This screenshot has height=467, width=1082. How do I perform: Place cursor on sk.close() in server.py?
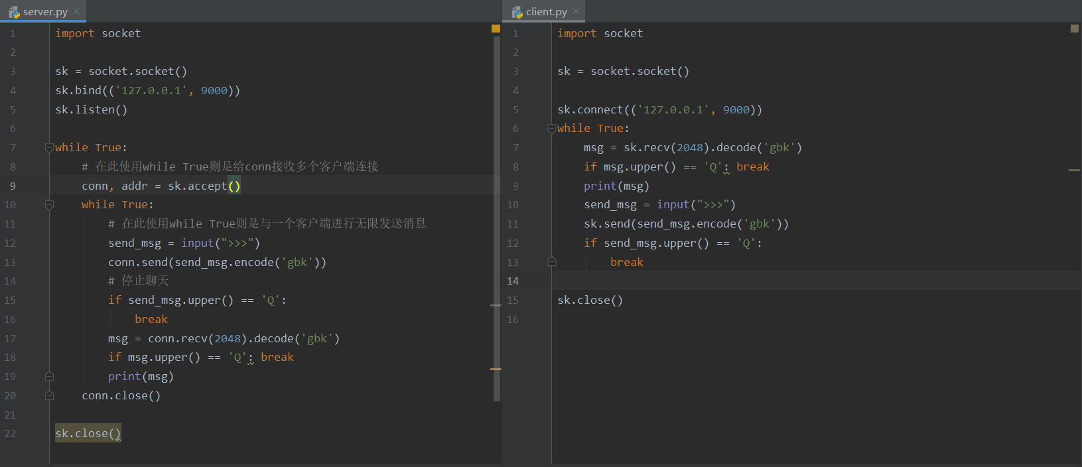pyautogui.click(x=88, y=433)
